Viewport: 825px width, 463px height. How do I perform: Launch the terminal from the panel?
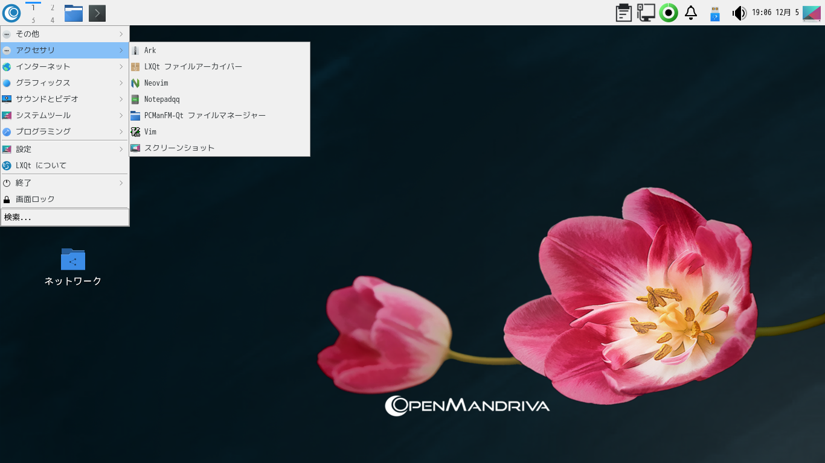(x=97, y=13)
